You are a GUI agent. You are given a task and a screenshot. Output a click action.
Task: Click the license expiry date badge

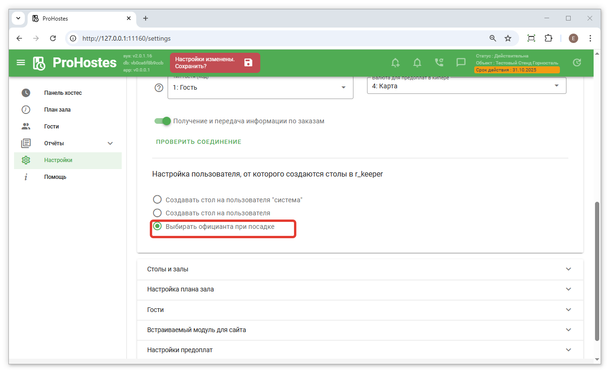point(517,70)
